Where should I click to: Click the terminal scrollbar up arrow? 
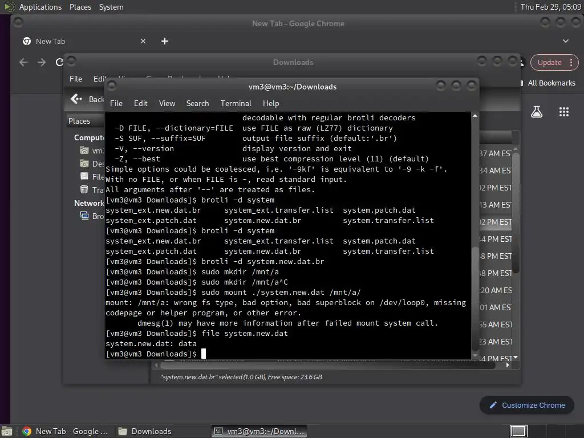(x=475, y=116)
